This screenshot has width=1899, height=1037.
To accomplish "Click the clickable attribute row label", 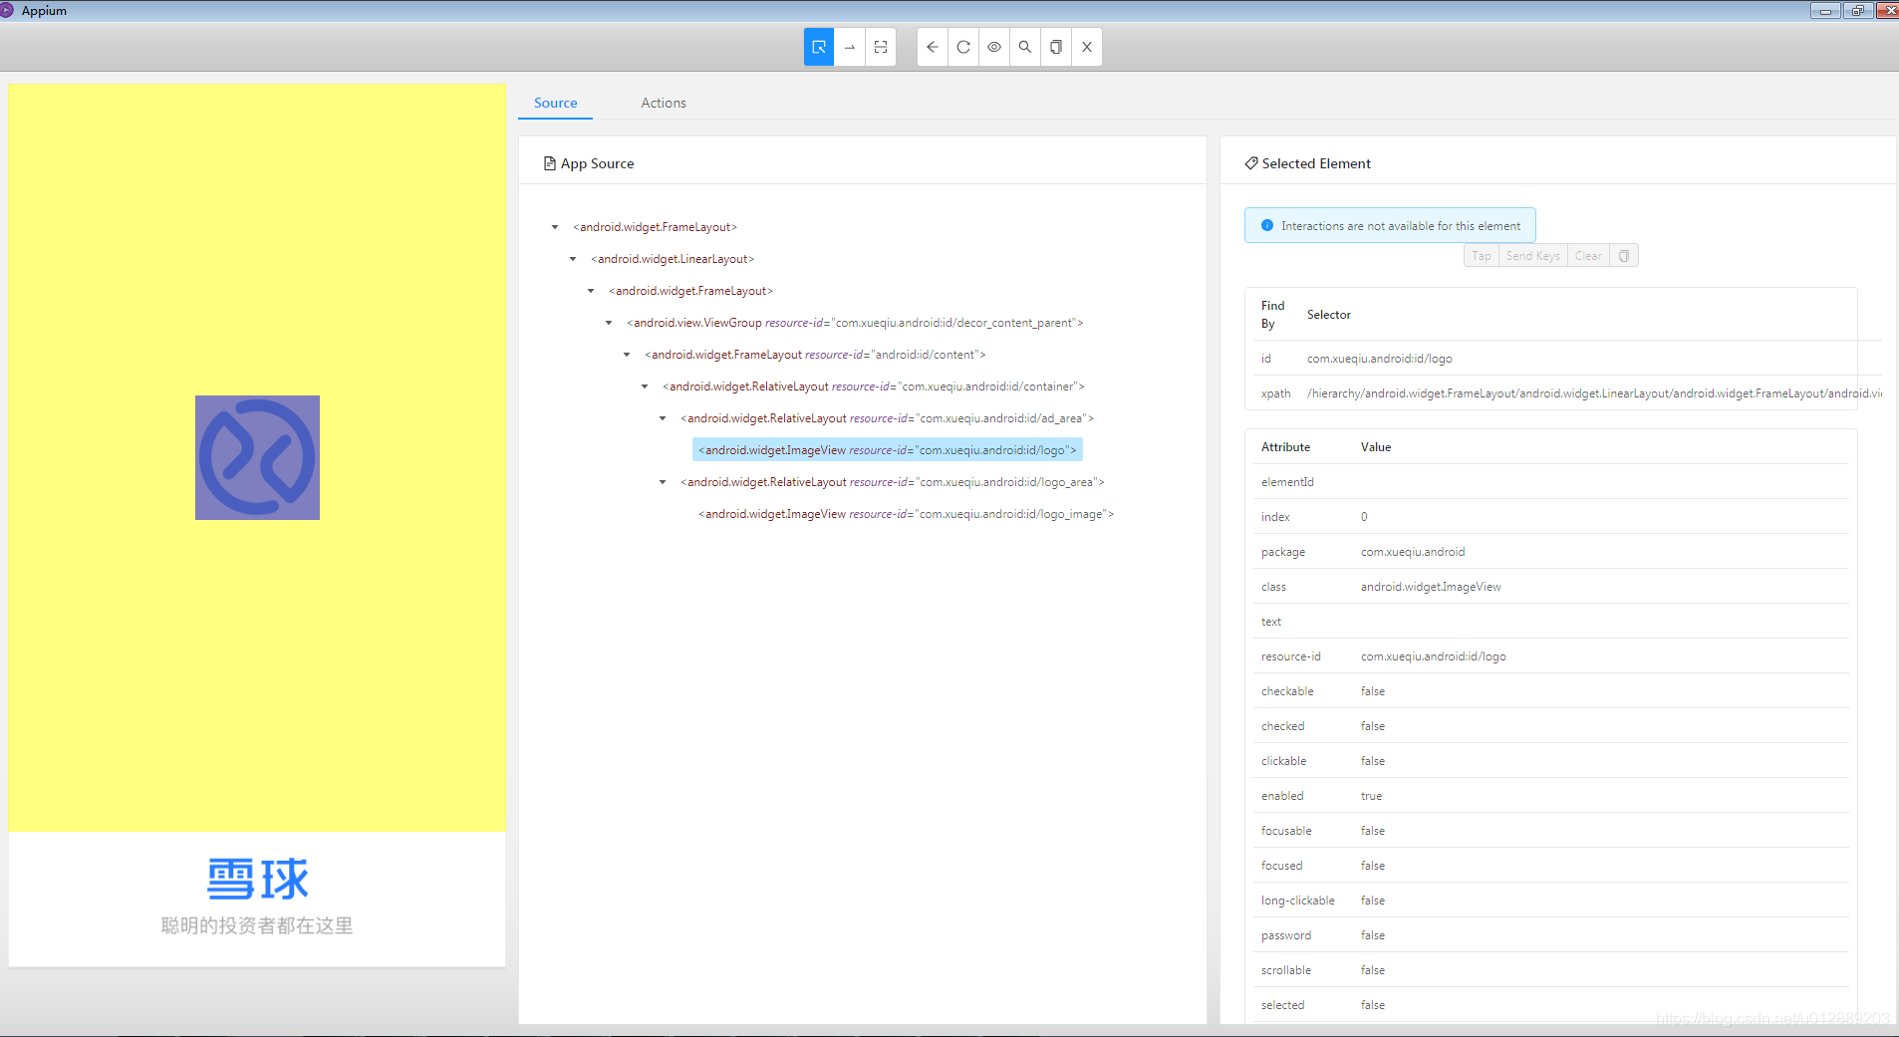I will pos(1283,761).
